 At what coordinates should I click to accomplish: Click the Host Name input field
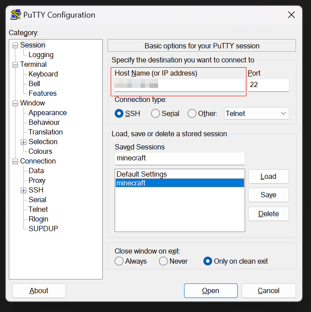pos(179,85)
